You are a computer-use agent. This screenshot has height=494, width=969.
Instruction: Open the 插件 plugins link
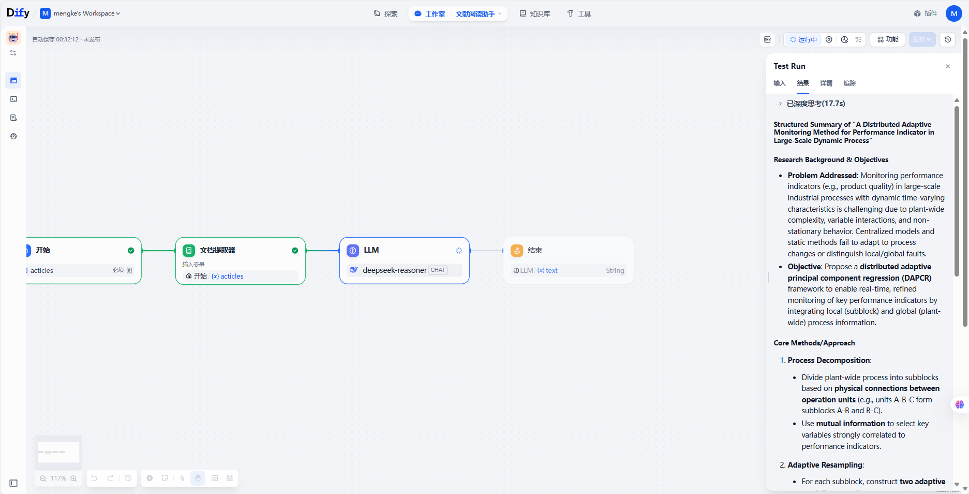(926, 13)
